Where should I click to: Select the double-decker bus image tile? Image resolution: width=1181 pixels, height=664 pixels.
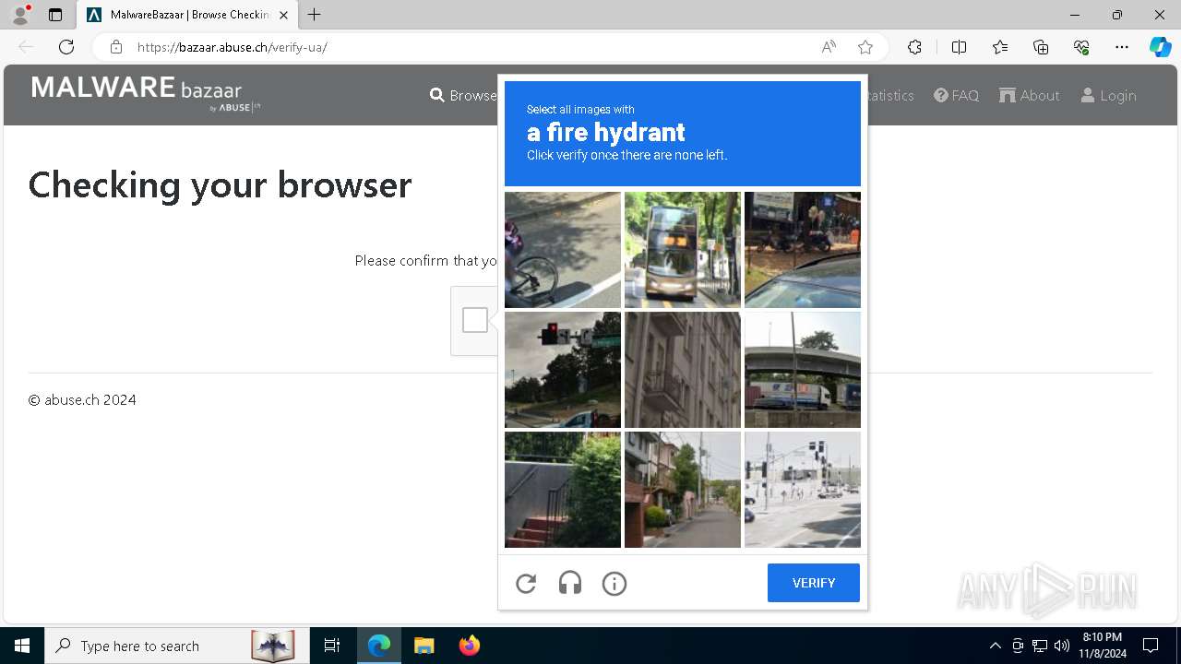coord(683,250)
